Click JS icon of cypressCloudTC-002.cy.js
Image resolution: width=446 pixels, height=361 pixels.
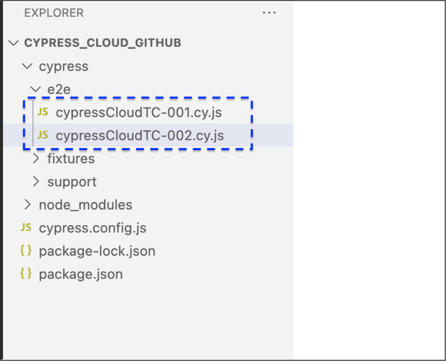point(43,135)
